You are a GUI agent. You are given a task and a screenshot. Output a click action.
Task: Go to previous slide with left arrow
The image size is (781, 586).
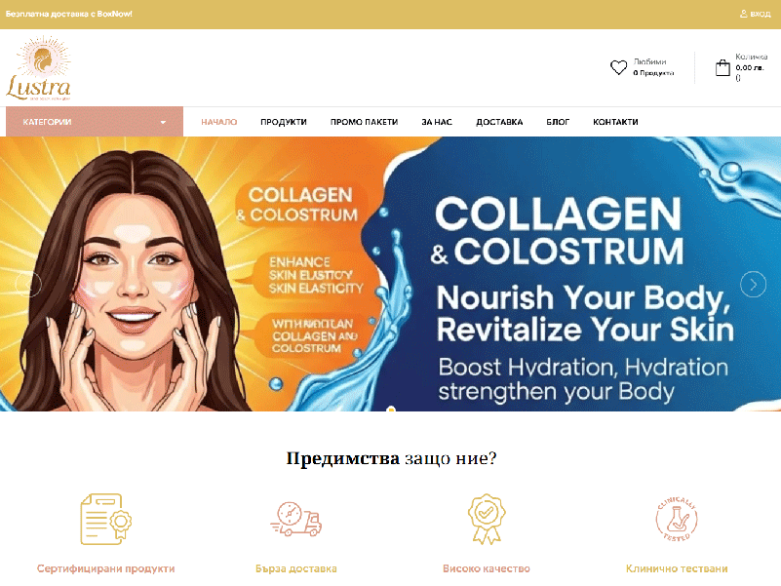28,284
